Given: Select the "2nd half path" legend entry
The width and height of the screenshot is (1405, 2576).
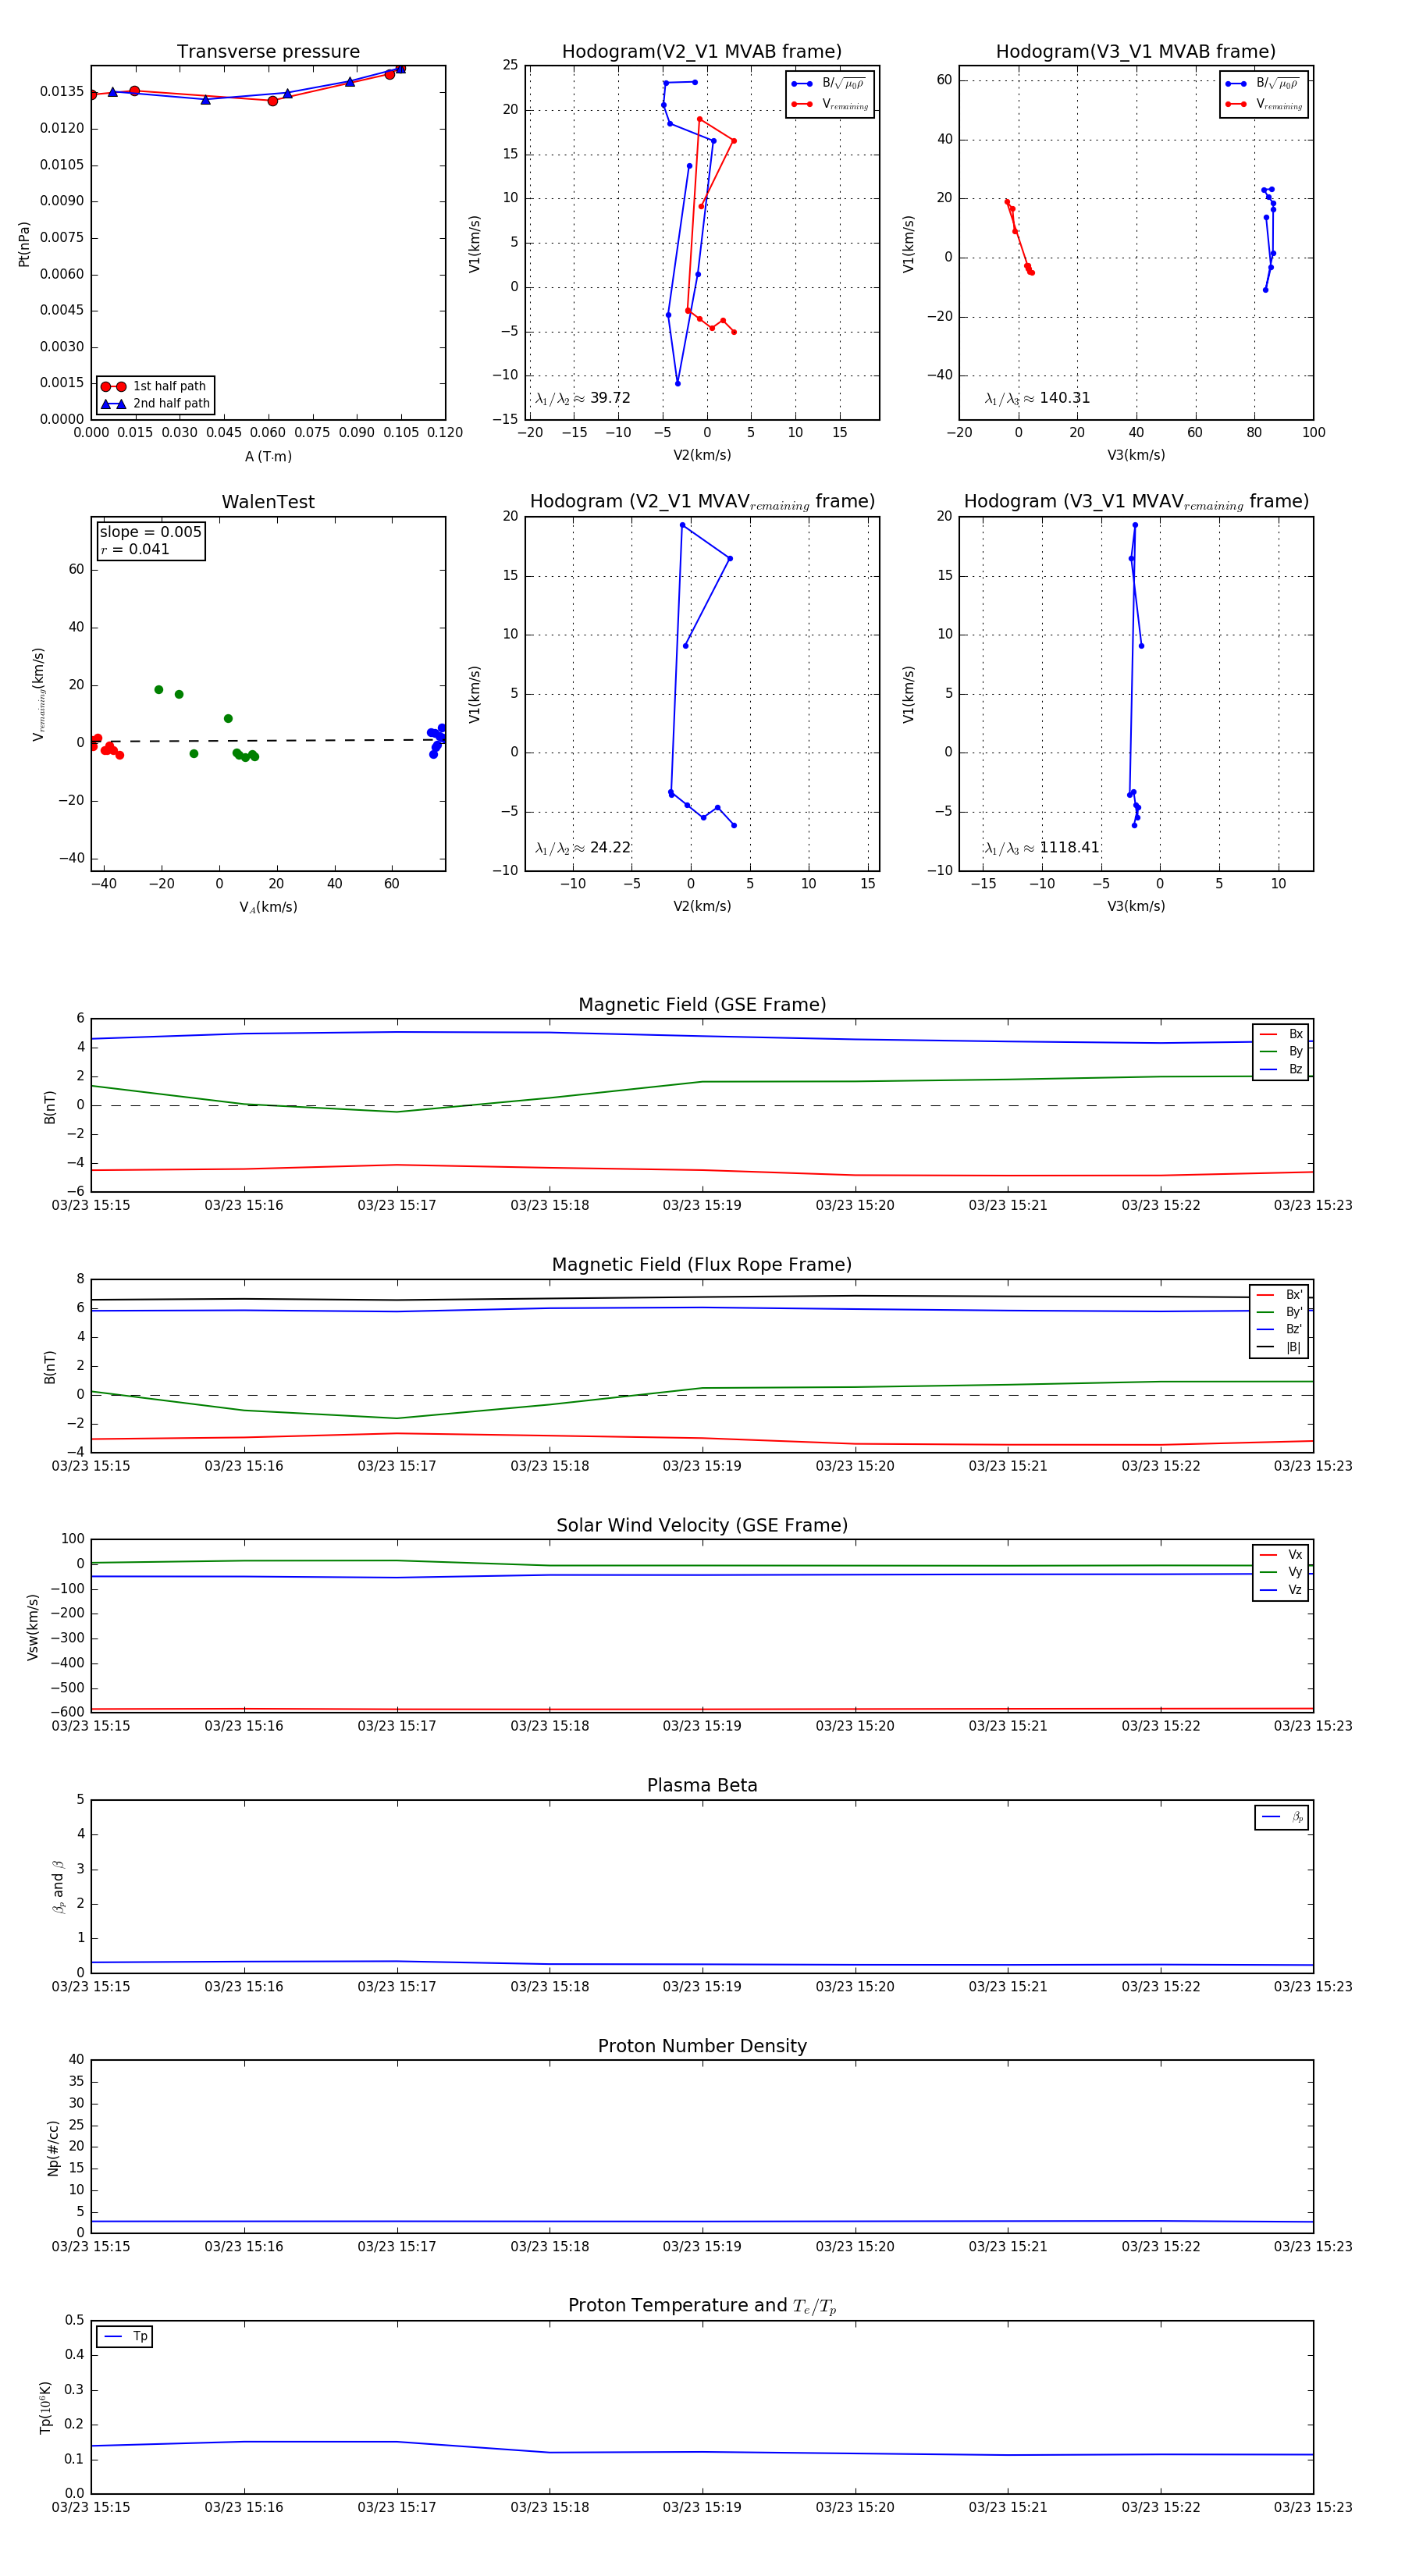Looking at the screenshot, I should [x=155, y=404].
